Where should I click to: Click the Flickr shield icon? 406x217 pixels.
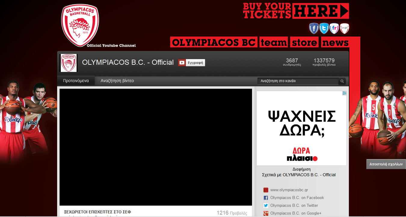pos(334,28)
